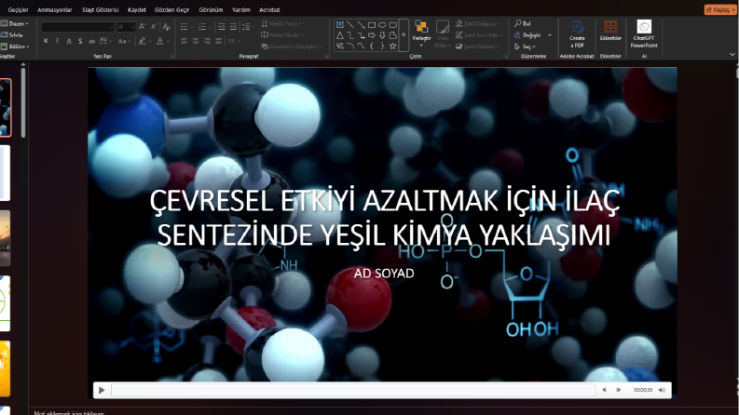Toggle italic (T) formatting

(x=57, y=41)
